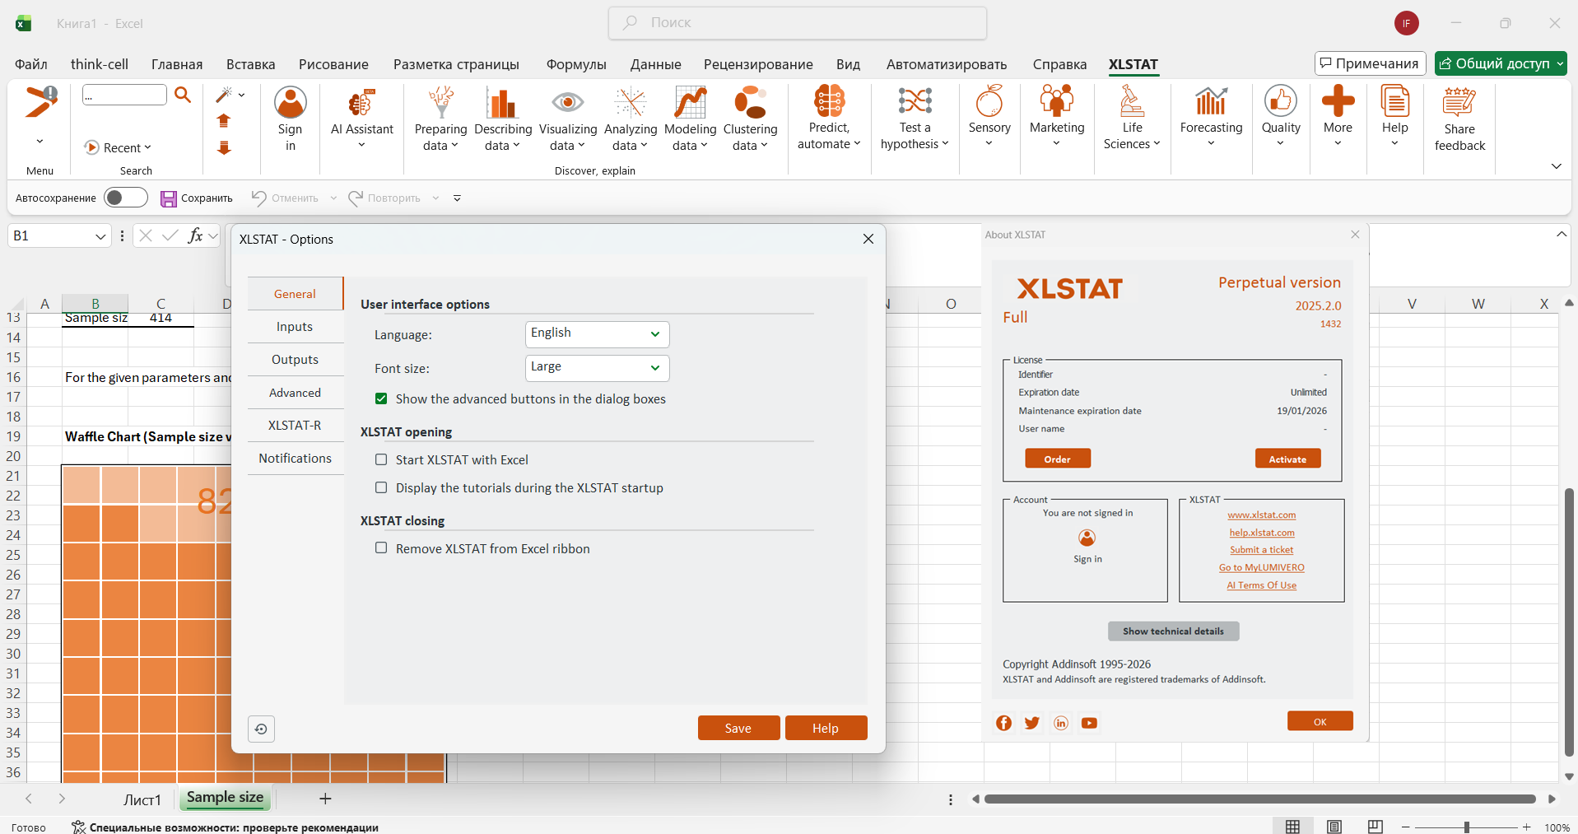Expand quick access toolbar customization
Screen dimensions: 1578x834
coord(457,198)
